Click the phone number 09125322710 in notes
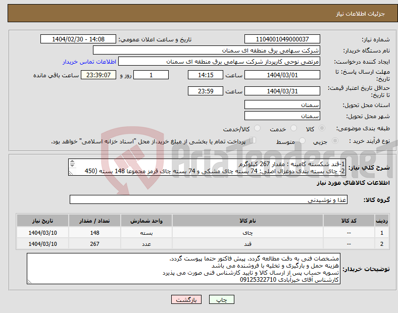Viewport: 398px width, 313px height. (258, 280)
